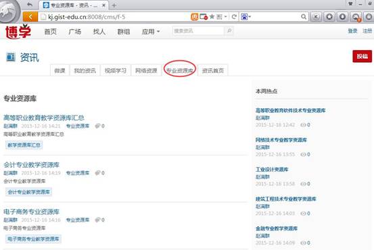Click 专业资源库 category link under 会计专业教学资源库
Screen dimensions: 374x250
coord(78,173)
